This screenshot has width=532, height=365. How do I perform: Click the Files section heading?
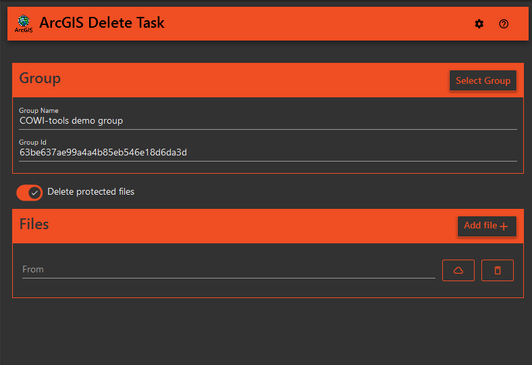pyautogui.click(x=34, y=224)
